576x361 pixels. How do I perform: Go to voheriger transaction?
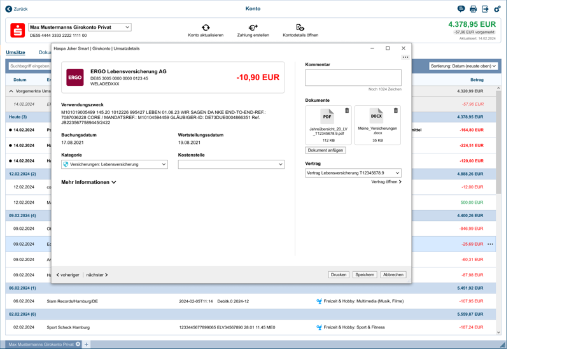click(67, 275)
